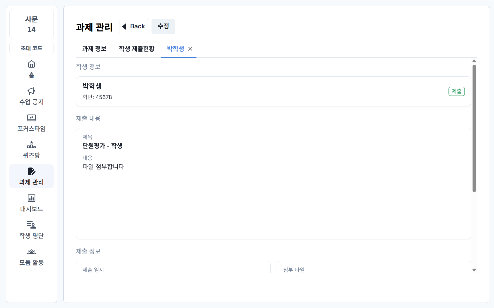
Task: Click the green 제출 status badge
Action: click(457, 91)
